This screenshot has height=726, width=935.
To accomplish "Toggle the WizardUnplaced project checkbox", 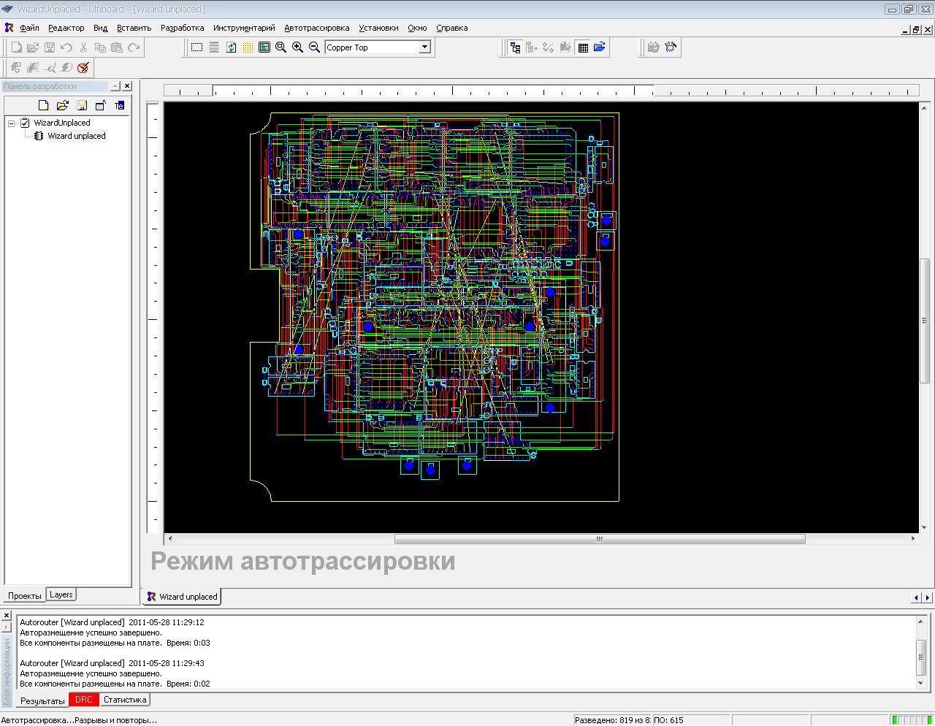I will [25, 123].
